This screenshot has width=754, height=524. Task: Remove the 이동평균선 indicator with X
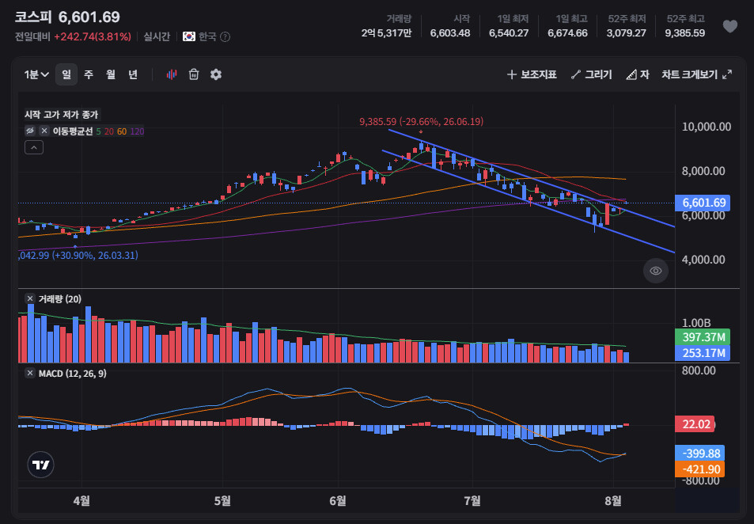[x=44, y=131]
